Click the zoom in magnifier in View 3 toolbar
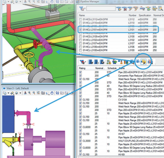 coord(29,93)
